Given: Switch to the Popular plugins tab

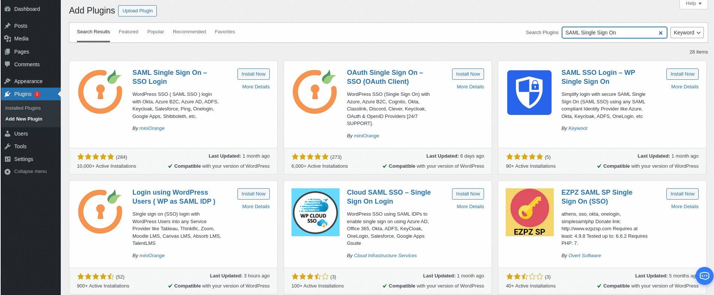Looking at the screenshot, I should (155, 32).
